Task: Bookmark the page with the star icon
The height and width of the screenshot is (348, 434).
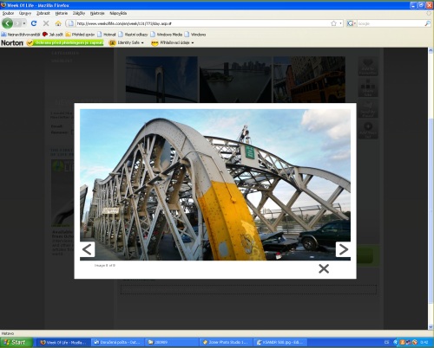Action: coord(333,23)
